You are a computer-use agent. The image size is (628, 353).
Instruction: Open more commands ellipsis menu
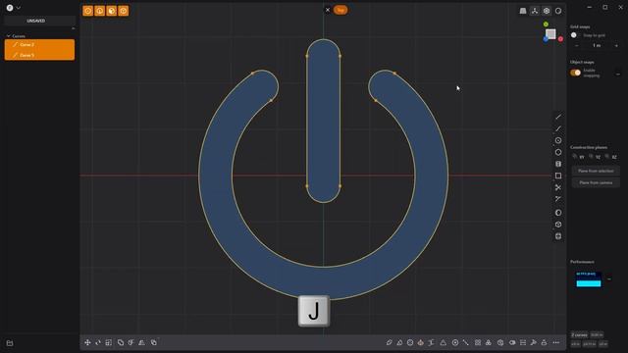(556, 342)
